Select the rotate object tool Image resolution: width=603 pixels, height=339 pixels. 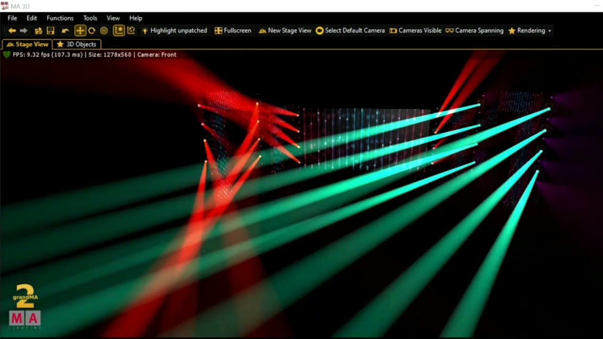tap(92, 31)
